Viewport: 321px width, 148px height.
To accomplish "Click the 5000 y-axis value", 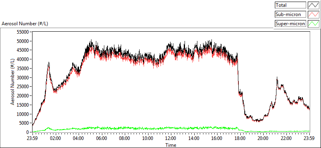I will click(24, 123).
